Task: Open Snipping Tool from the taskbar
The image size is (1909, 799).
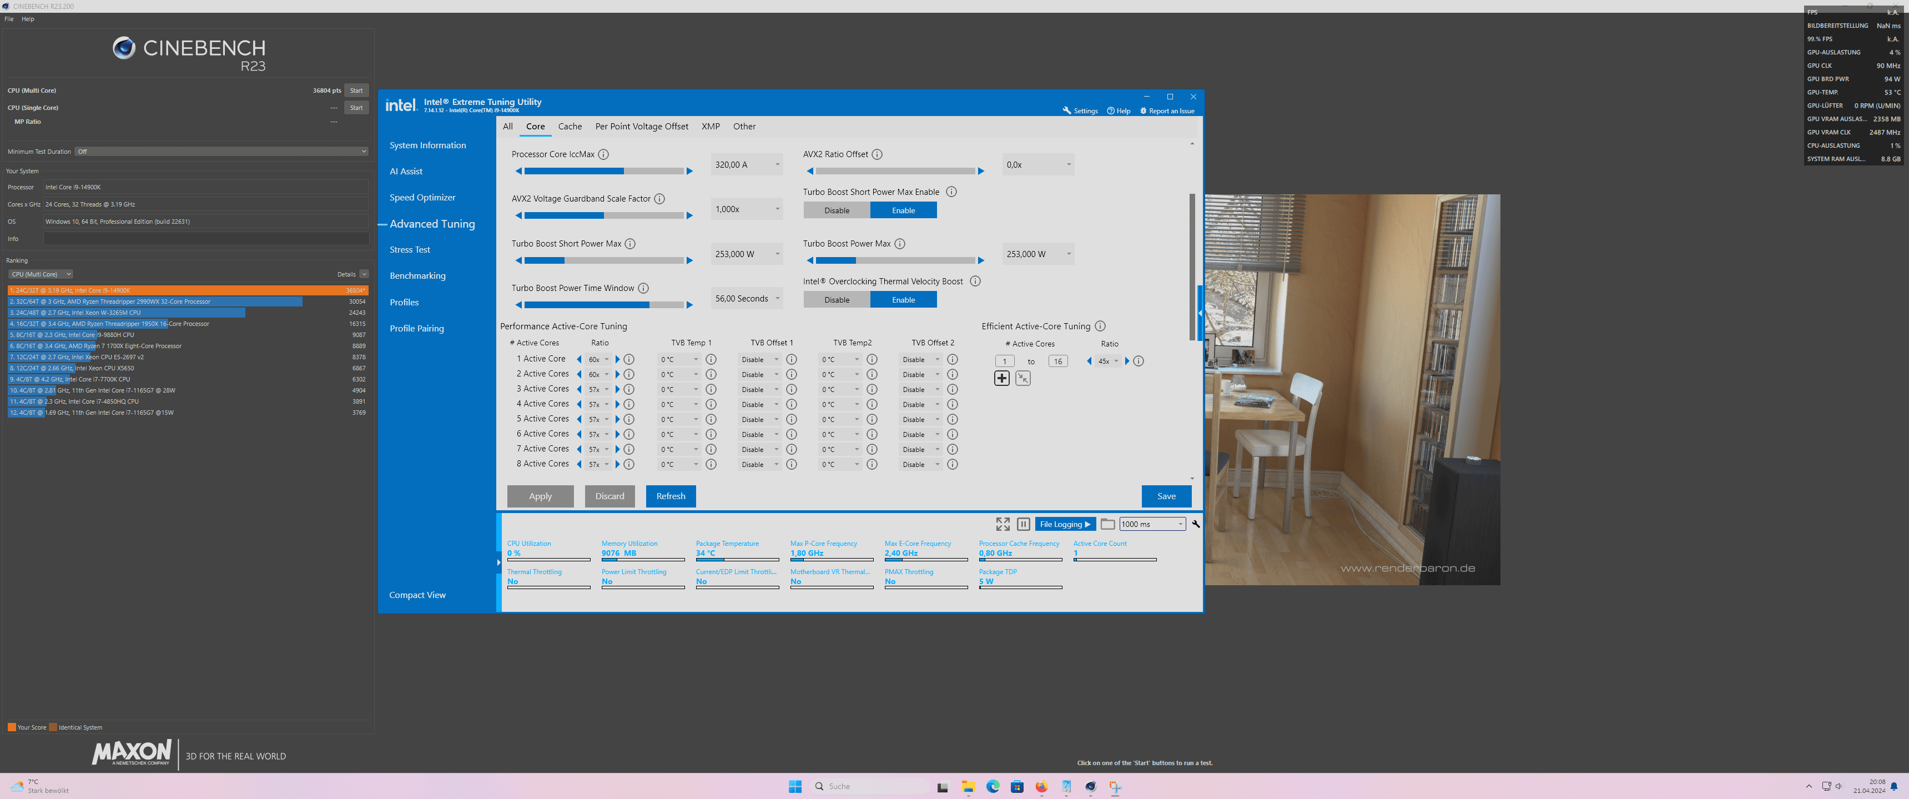Action: (1115, 786)
